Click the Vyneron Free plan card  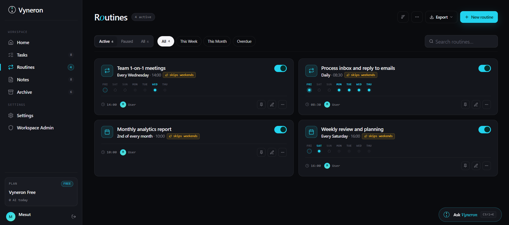pyautogui.click(x=41, y=192)
